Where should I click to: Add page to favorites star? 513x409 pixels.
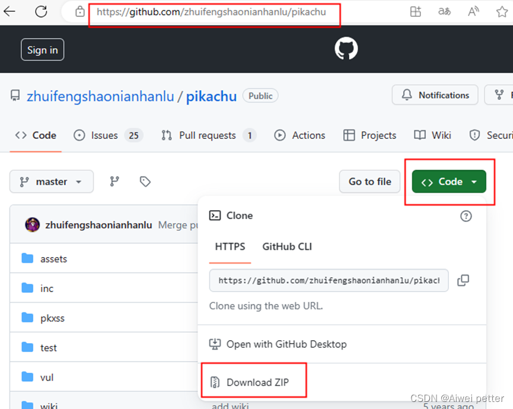pos(502,12)
